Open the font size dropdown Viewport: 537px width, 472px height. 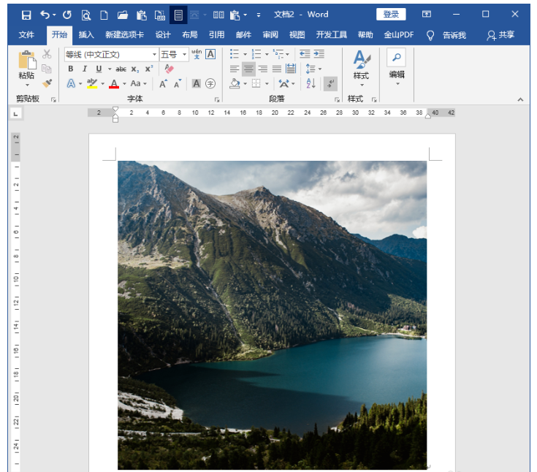click(x=185, y=55)
